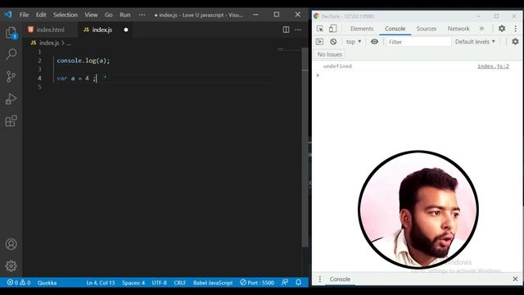
Task: Open the Explorer view in VS Code
Action: pyautogui.click(x=11, y=33)
